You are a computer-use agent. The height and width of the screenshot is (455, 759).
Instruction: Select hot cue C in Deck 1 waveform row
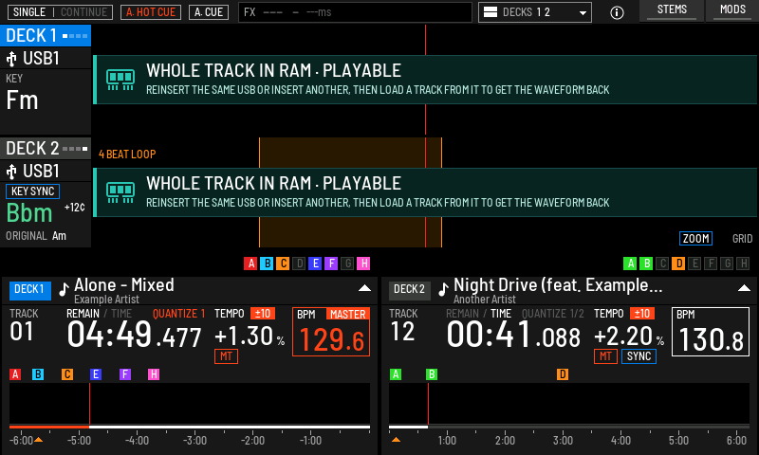pyautogui.click(x=283, y=264)
